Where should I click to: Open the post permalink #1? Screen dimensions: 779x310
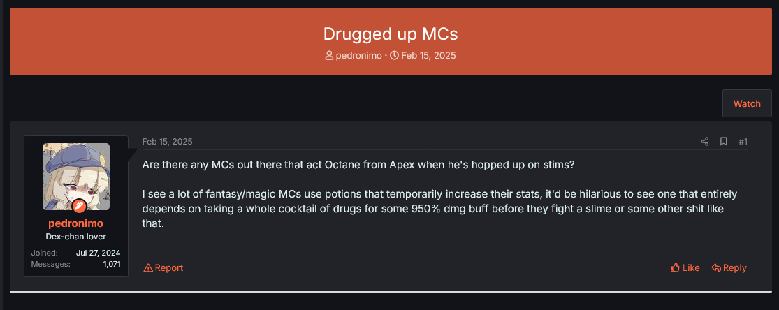click(x=743, y=142)
